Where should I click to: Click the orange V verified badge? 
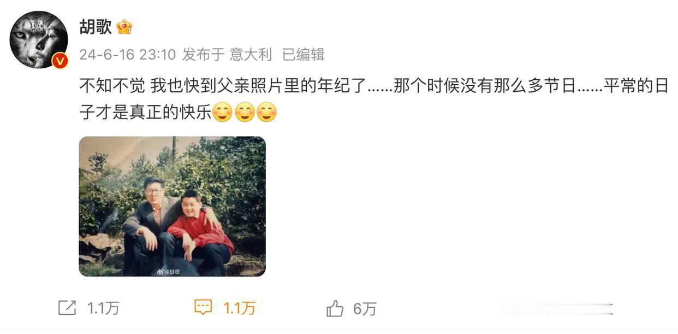[60, 61]
